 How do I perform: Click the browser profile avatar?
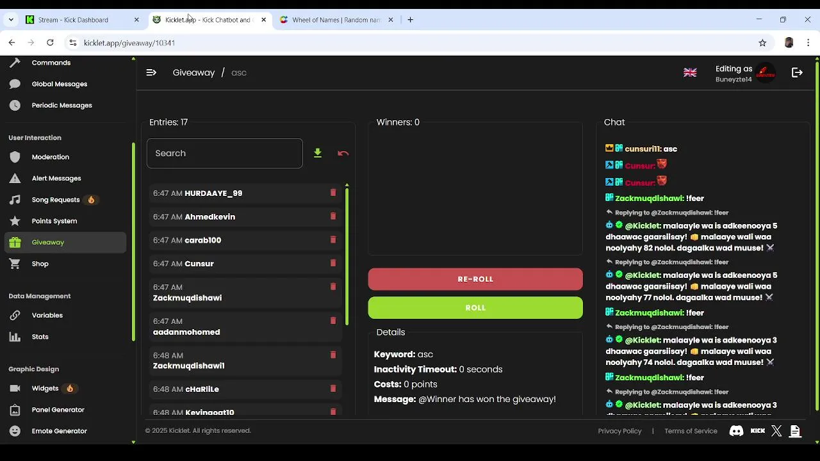pos(789,43)
